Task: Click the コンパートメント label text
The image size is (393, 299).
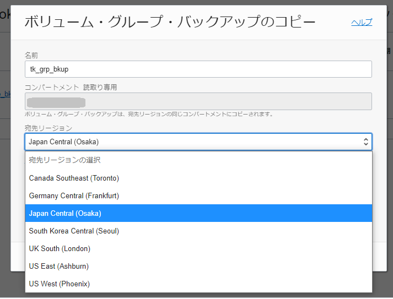Action: [52, 87]
